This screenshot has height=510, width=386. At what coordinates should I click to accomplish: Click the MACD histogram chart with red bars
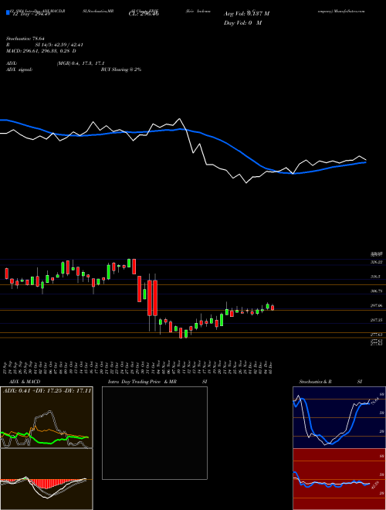pos(46,479)
